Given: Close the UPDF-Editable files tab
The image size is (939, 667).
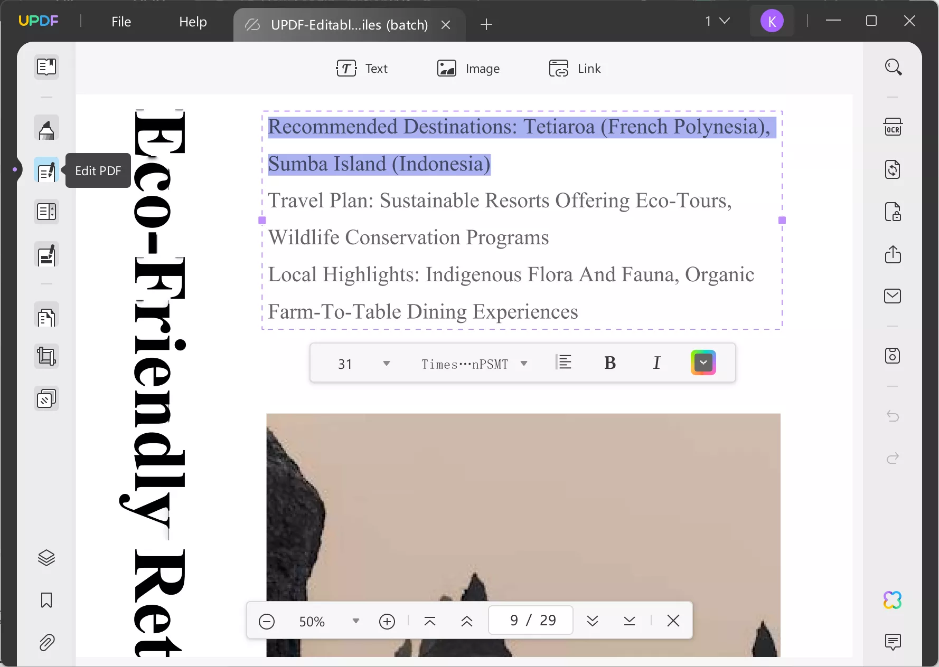Looking at the screenshot, I should (446, 25).
